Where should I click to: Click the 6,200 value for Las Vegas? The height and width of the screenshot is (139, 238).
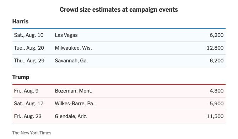[x=216, y=35]
